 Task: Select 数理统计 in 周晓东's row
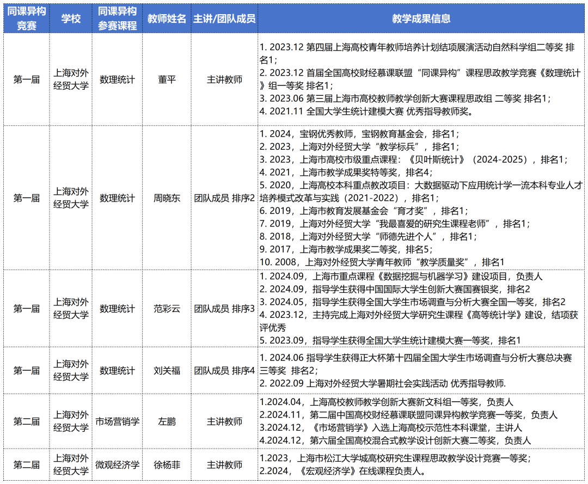[x=118, y=198]
